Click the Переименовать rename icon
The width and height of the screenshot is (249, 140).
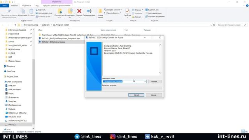coord(89,11)
